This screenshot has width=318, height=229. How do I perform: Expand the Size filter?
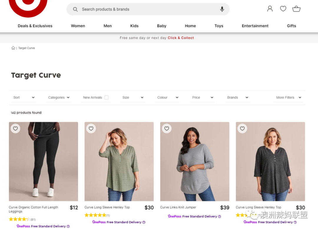(x=133, y=97)
